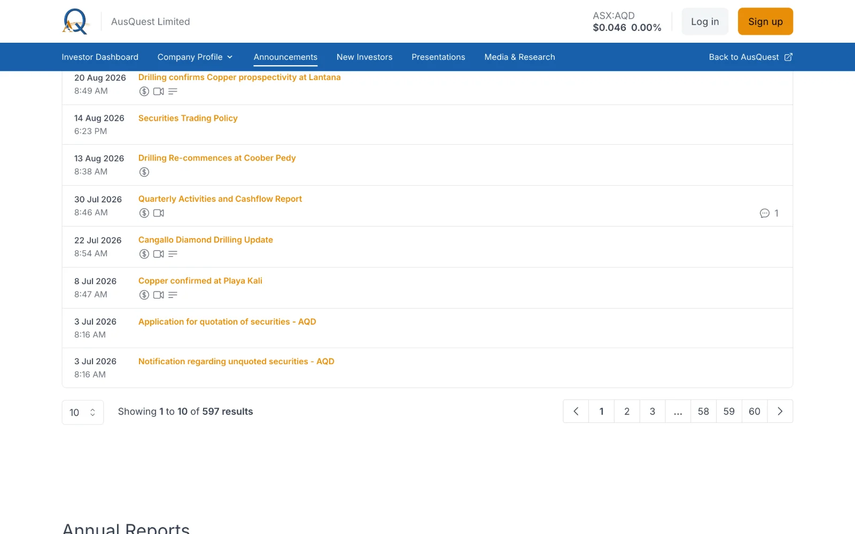Open Investor Dashboard tab
The image size is (855, 534).
click(x=100, y=57)
